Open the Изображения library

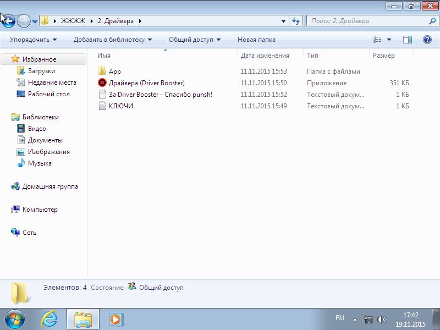pyautogui.click(x=48, y=152)
